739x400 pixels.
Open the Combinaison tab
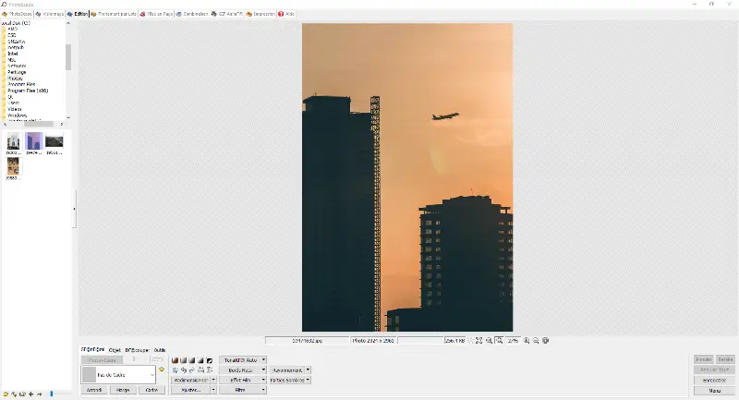(x=192, y=14)
